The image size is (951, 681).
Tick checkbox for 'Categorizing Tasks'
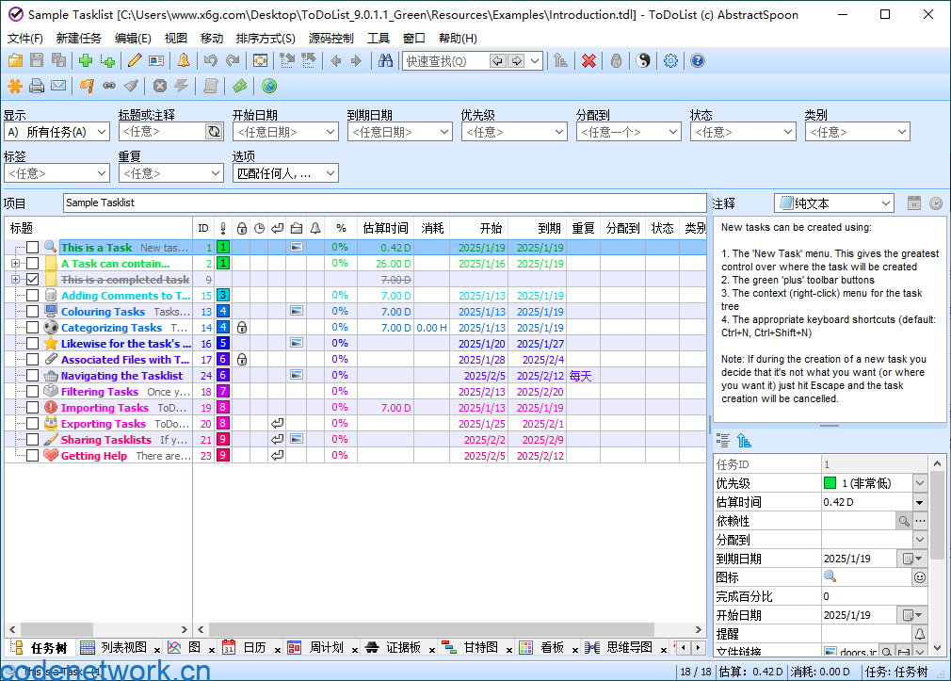[x=33, y=328]
